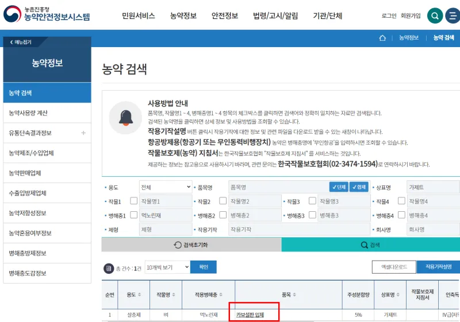Viewport: 460px width, 322px height.
Task: Click the home breadcrumb icon
Action: coord(382,38)
